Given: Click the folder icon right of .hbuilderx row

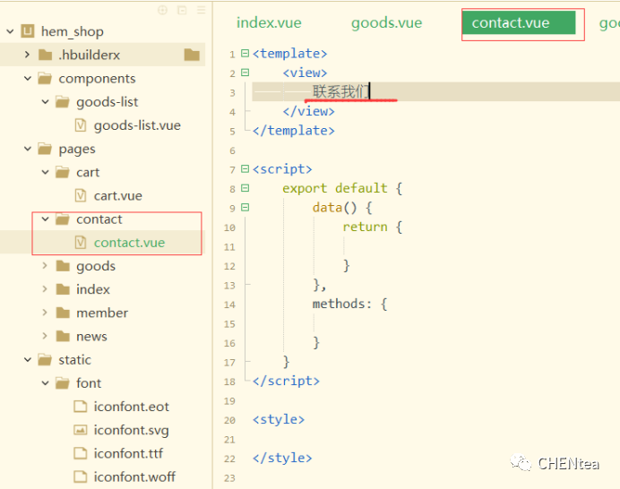Looking at the screenshot, I should [192, 55].
